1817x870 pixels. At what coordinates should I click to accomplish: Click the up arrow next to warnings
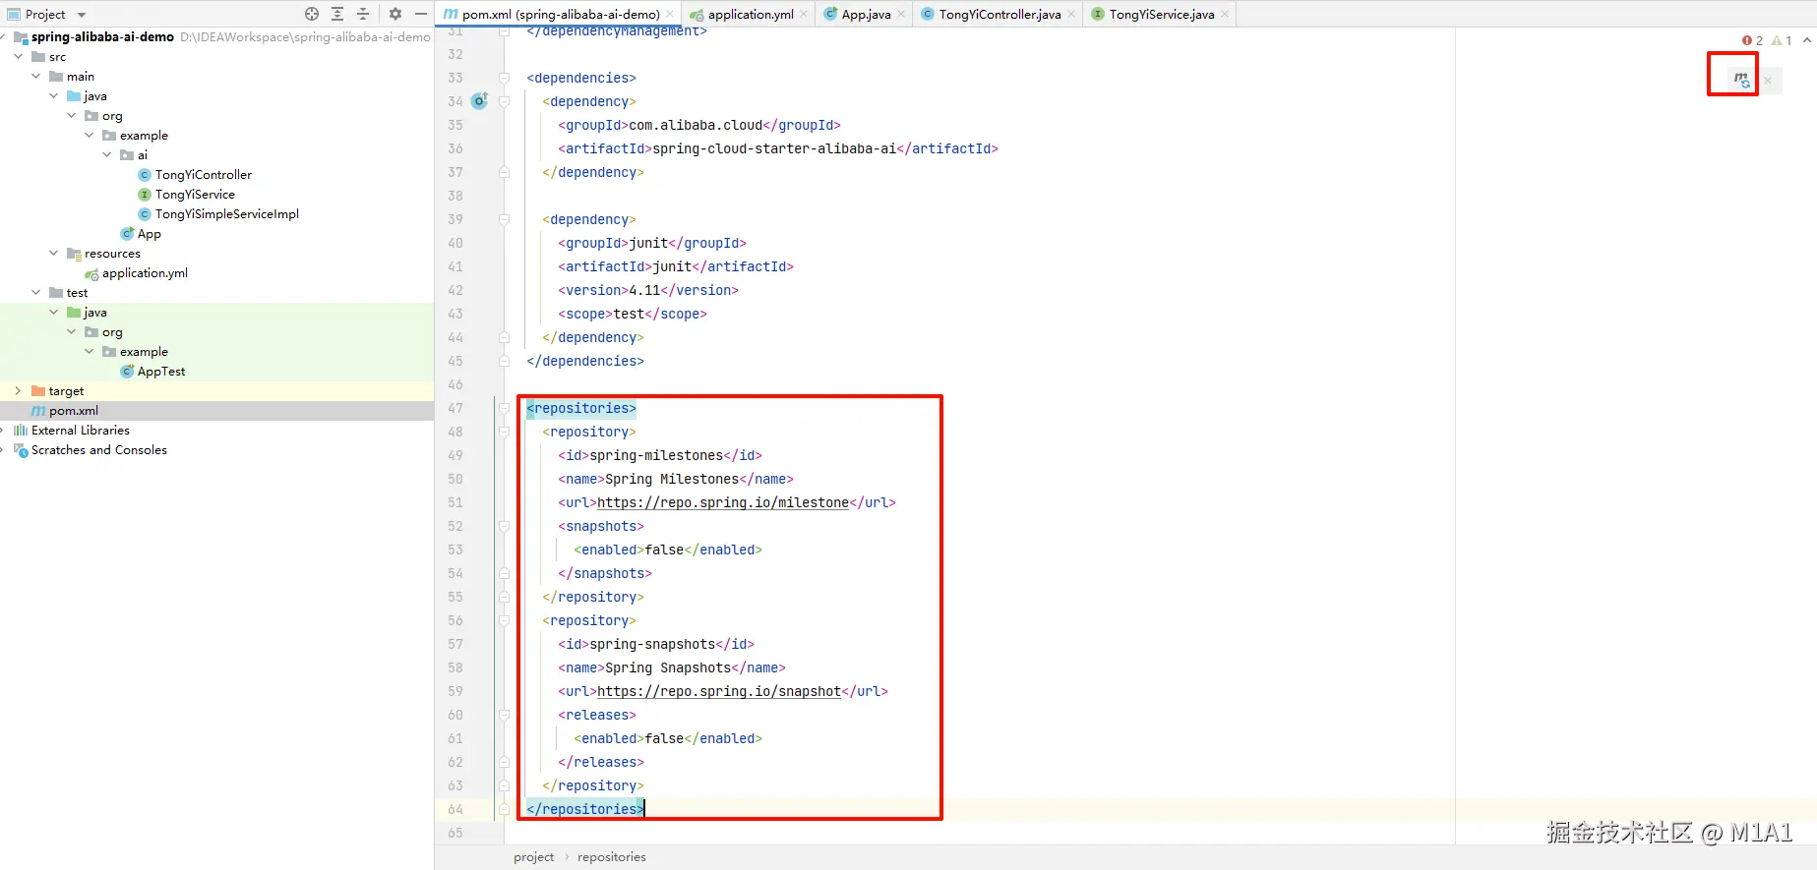click(1806, 40)
